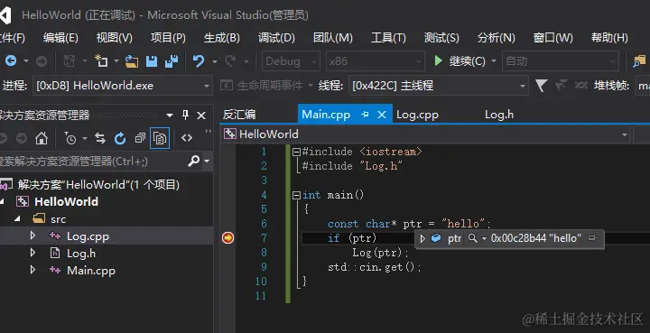Collapse the src folder node
The width and height of the screenshot is (650, 333).
(x=17, y=218)
